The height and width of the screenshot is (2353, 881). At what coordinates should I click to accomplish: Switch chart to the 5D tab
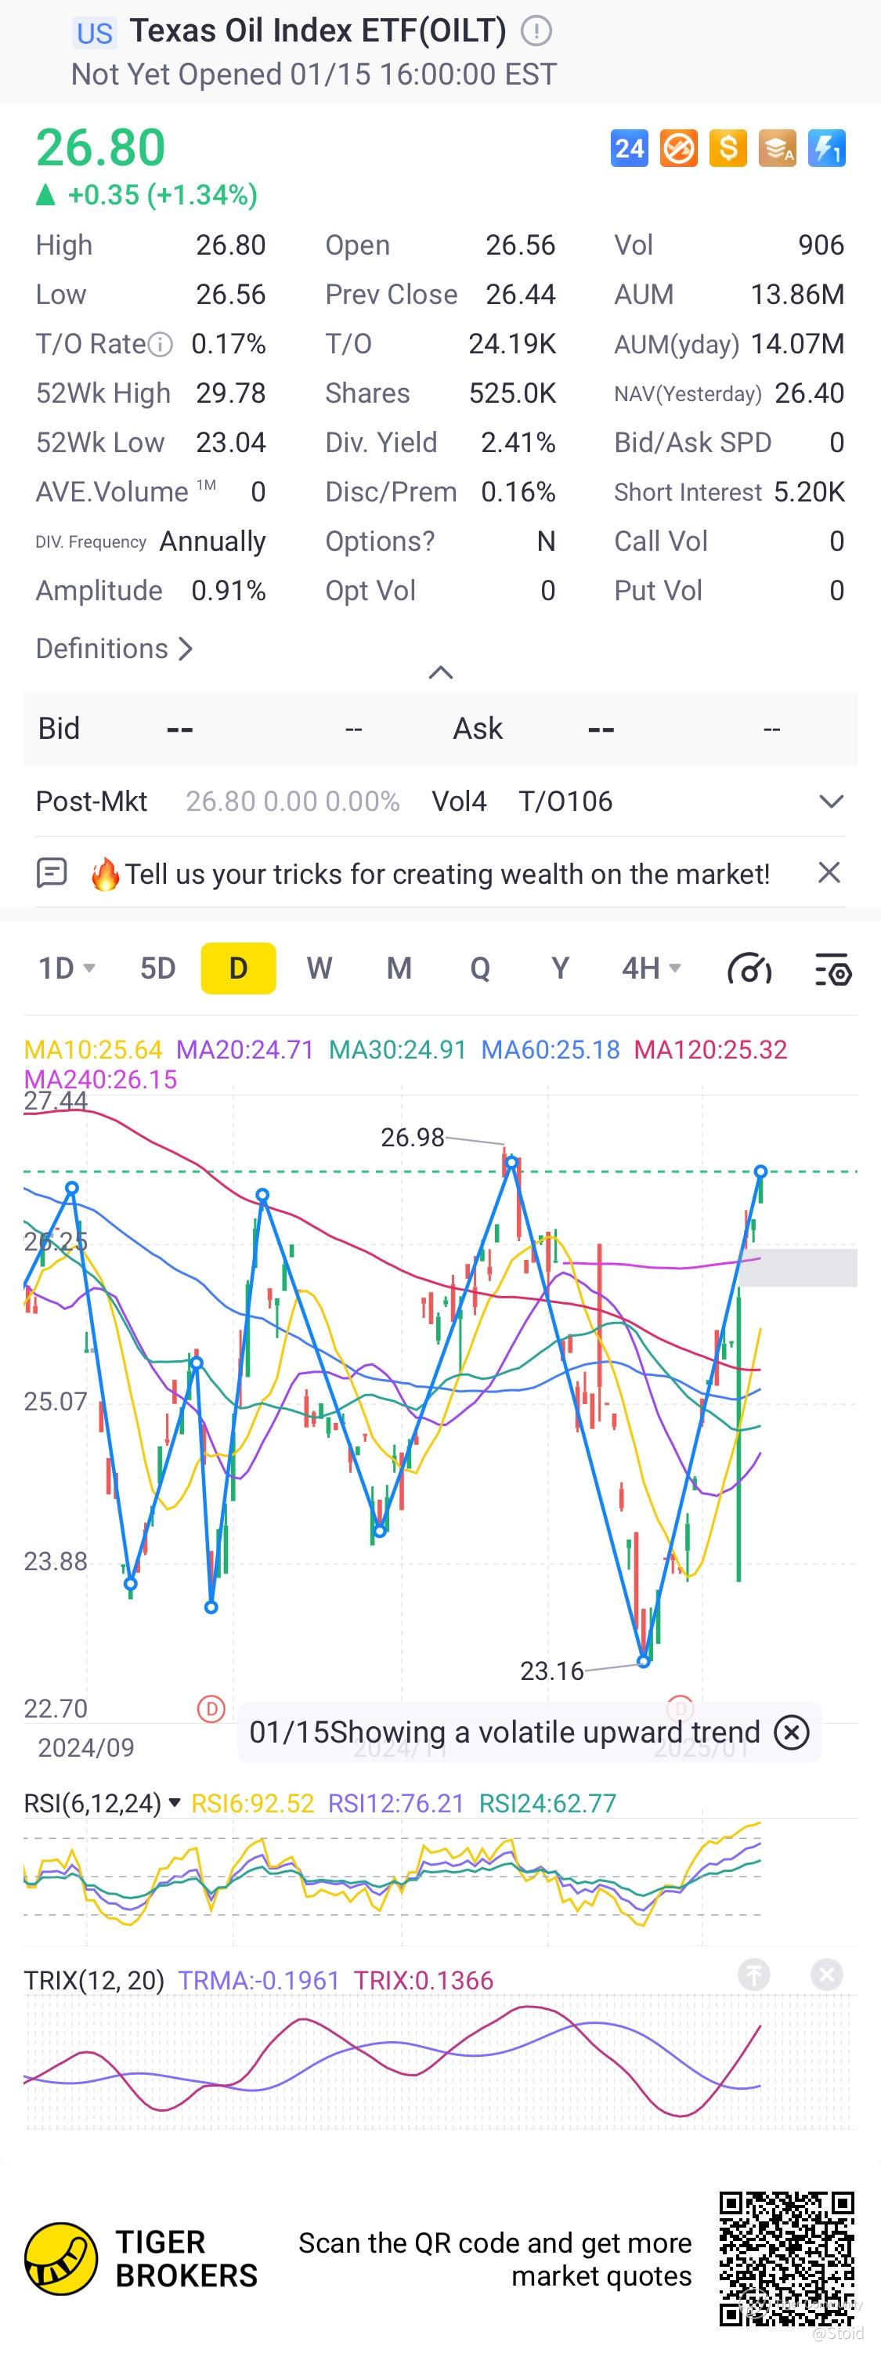point(158,968)
